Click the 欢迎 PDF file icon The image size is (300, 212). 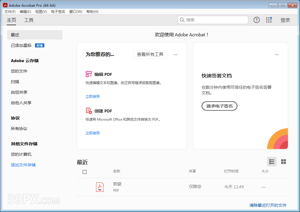tap(100, 187)
